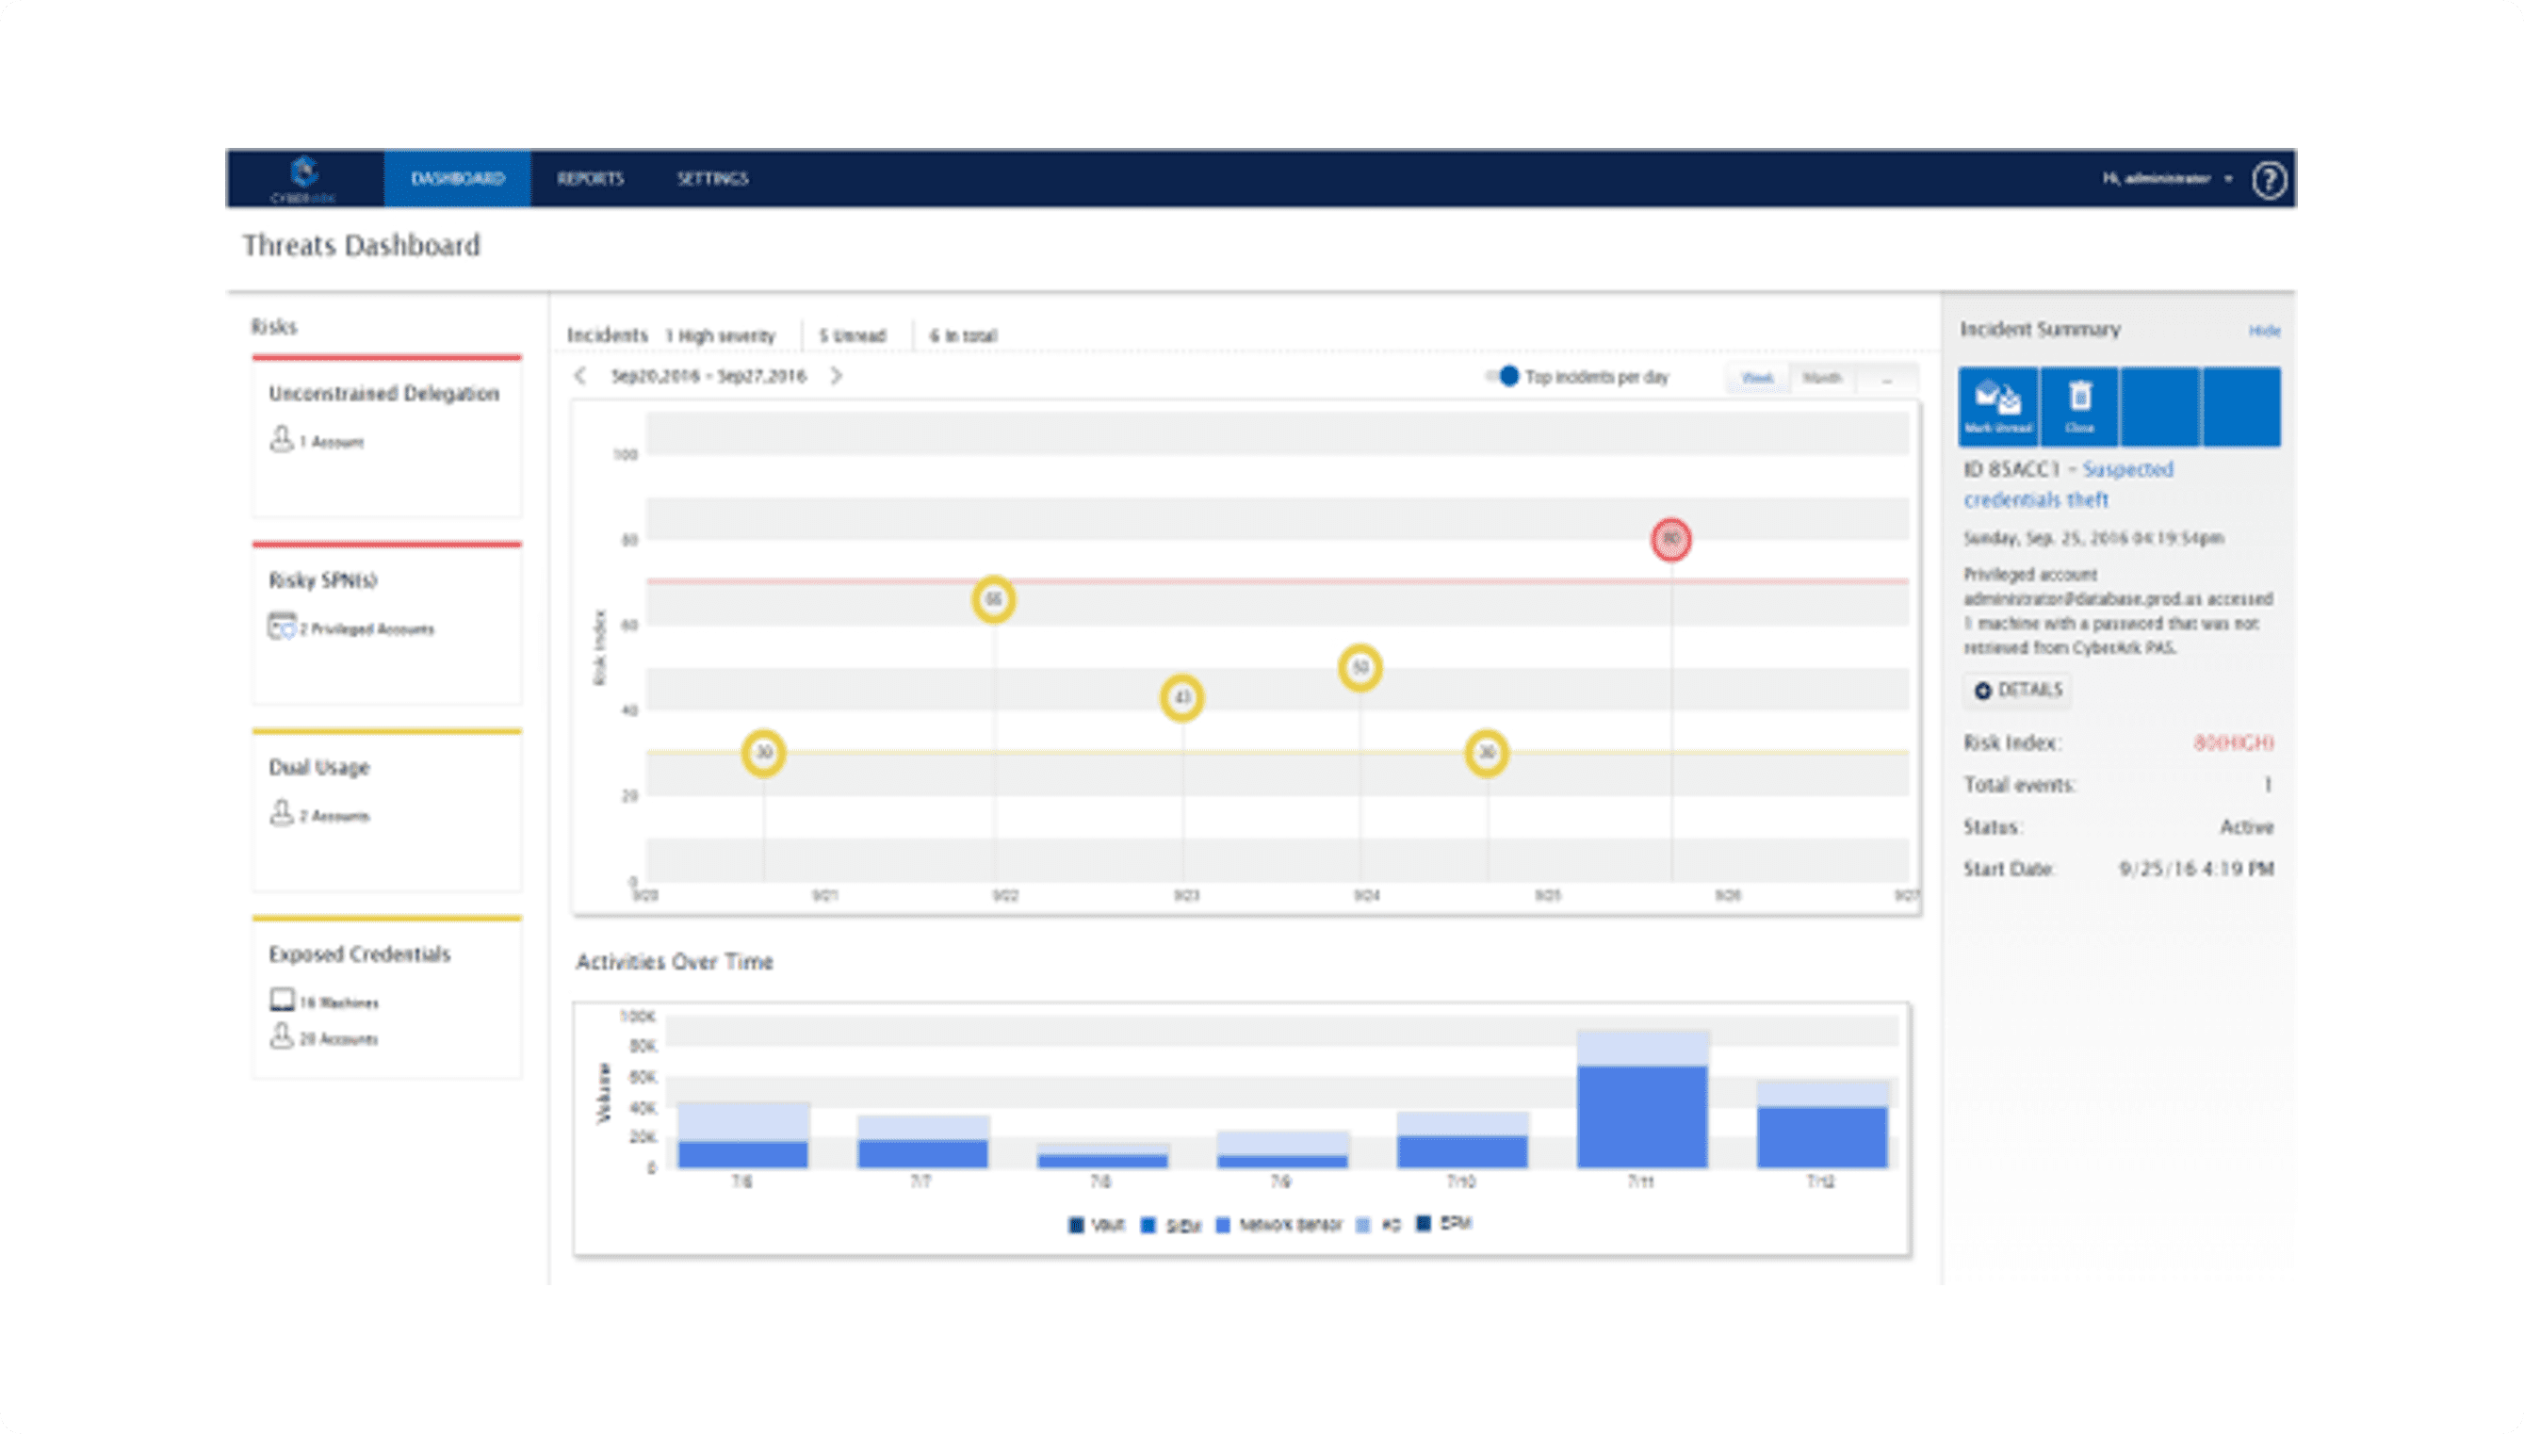Click the account icon under Dual Usage
This screenshot has height=1434, width=2524.
coord(281,813)
